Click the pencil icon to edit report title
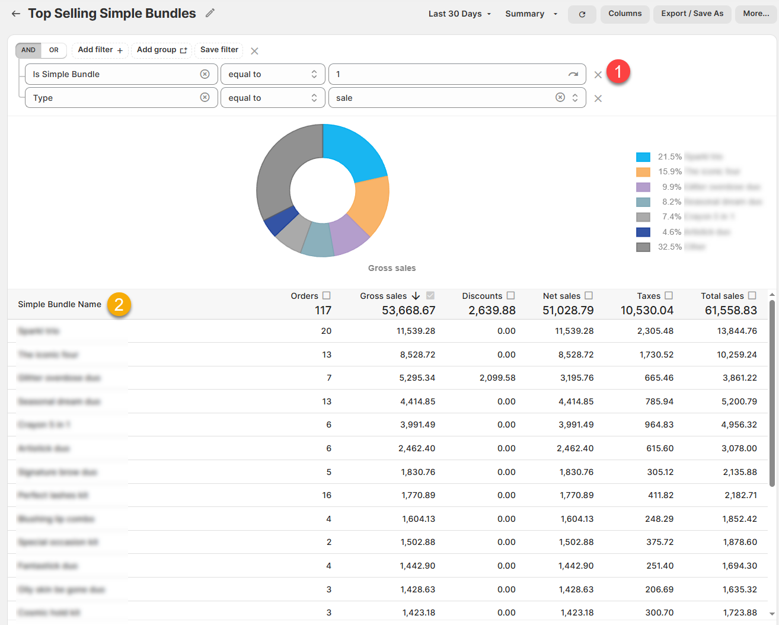 [210, 13]
